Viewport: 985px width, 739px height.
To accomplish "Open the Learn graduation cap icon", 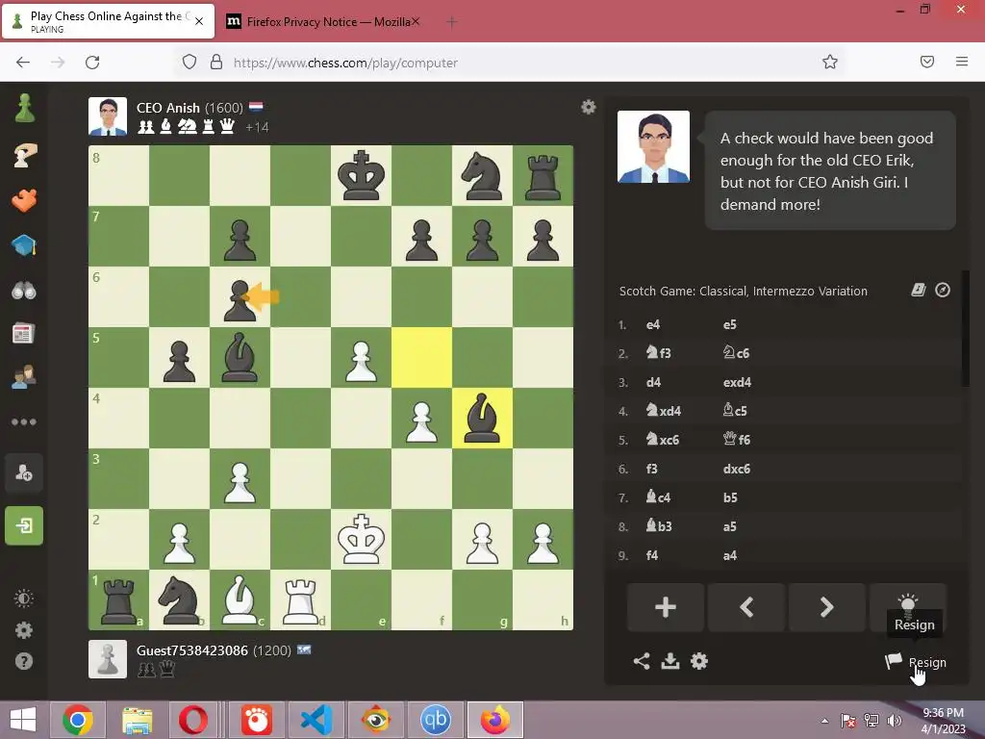I will coord(24,245).
